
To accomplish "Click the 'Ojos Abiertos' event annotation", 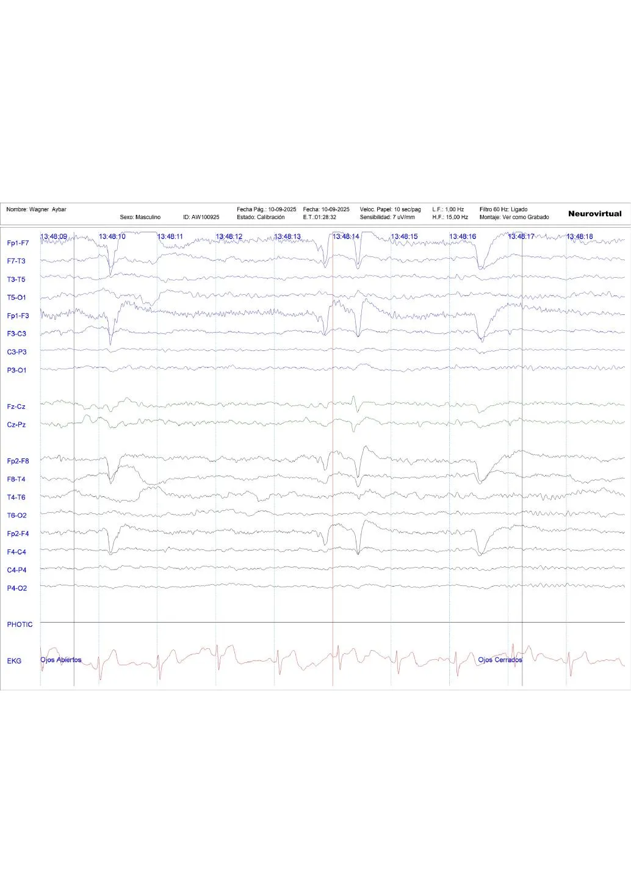I will click(x=61, y=660).
